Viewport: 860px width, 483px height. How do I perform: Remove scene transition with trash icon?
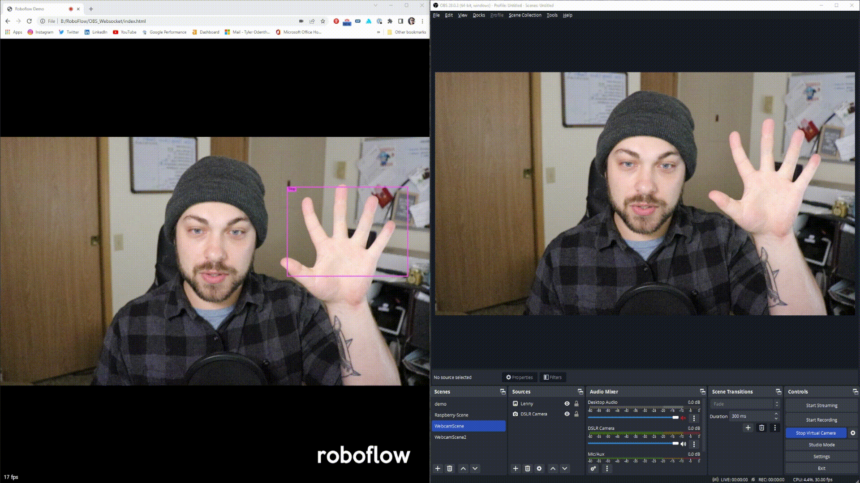coord(761,428)
